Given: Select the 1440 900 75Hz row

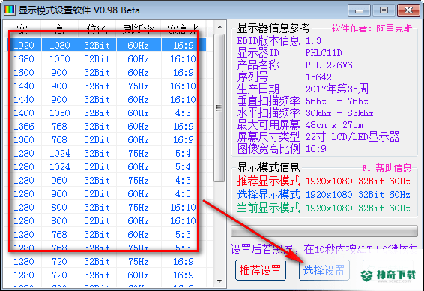Looking at the screenshot, I should coord(106,85).
